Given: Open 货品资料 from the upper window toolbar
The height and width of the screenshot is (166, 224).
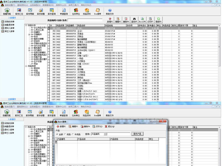Looking at the screenshot, I should coord(87,11).
